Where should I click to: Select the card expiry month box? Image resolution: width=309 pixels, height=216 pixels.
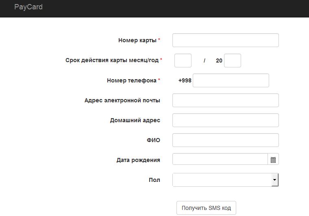(183, 60)
